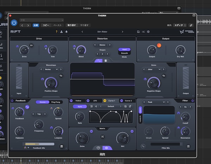The image size is (211, 164).
Task: Click the purple sine icon in Feedback
Action: pos(27,107)
